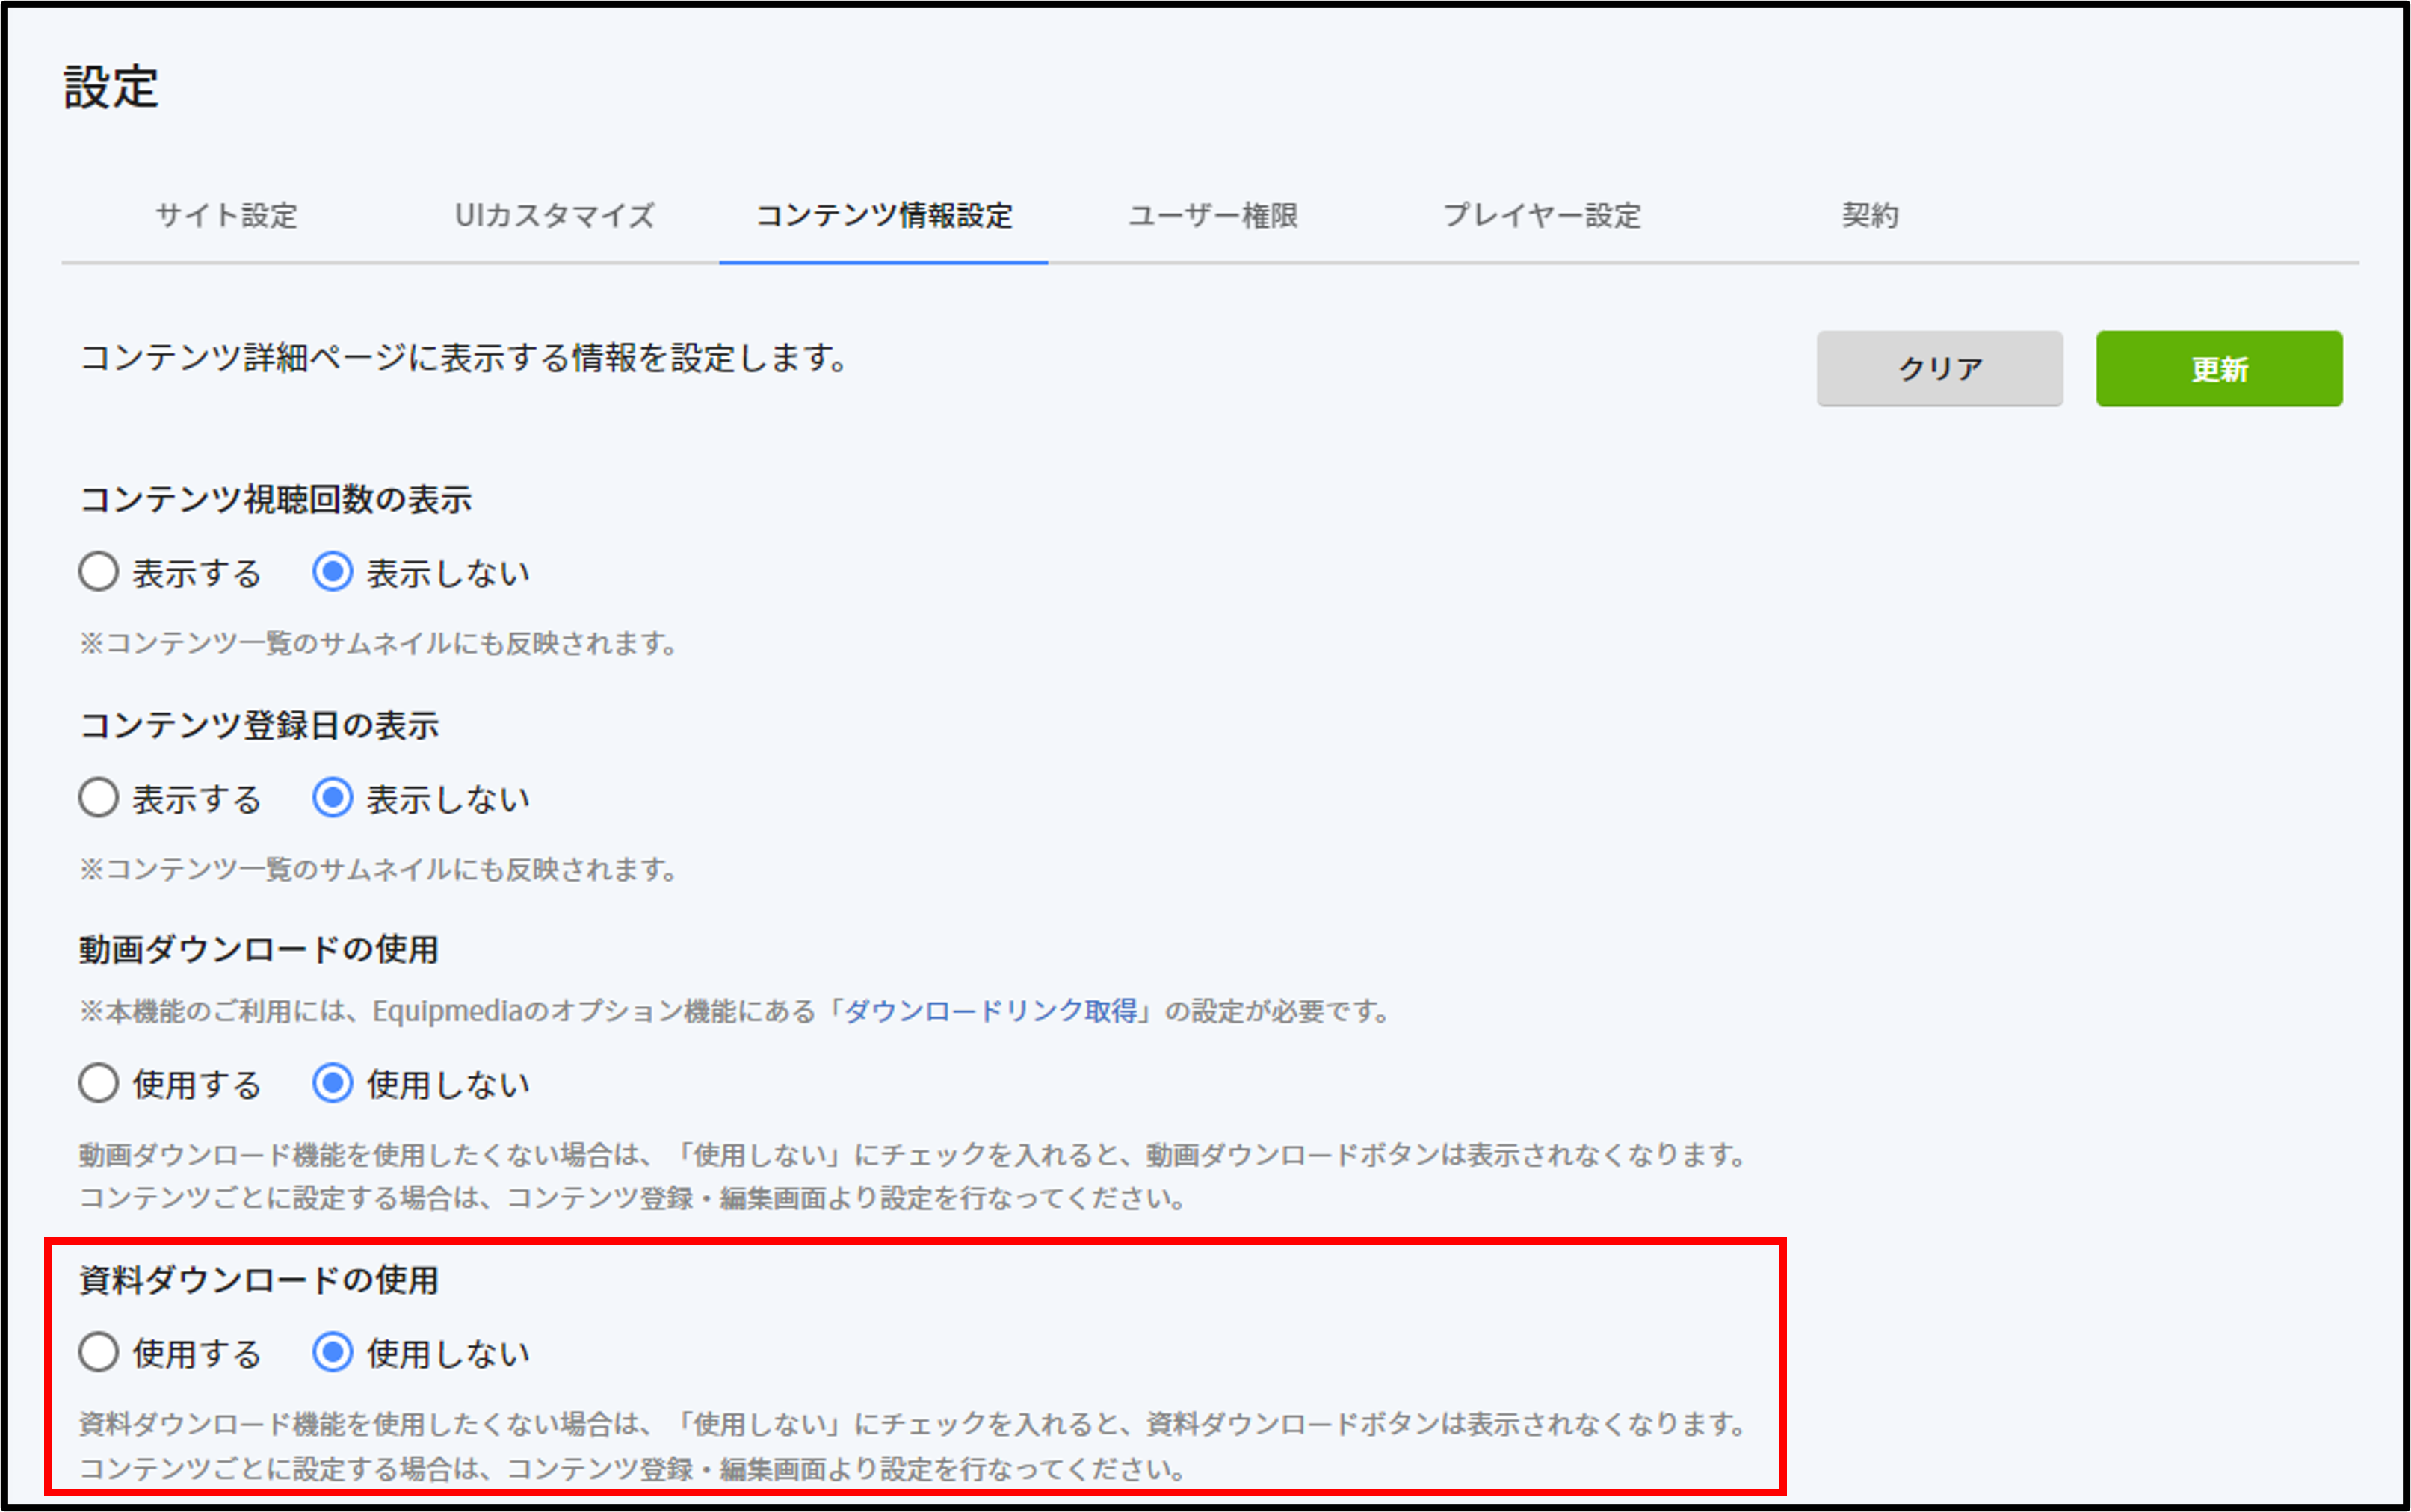Click the コンテンツ詳細ページに表示する情報を設定します description
The image size is (2411, 1512).
coord(464,357)
